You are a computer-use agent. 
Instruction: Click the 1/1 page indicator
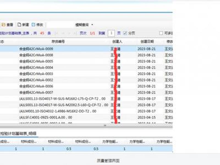[x=92, y=33]
